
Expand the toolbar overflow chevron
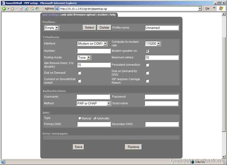coord(214,8)
